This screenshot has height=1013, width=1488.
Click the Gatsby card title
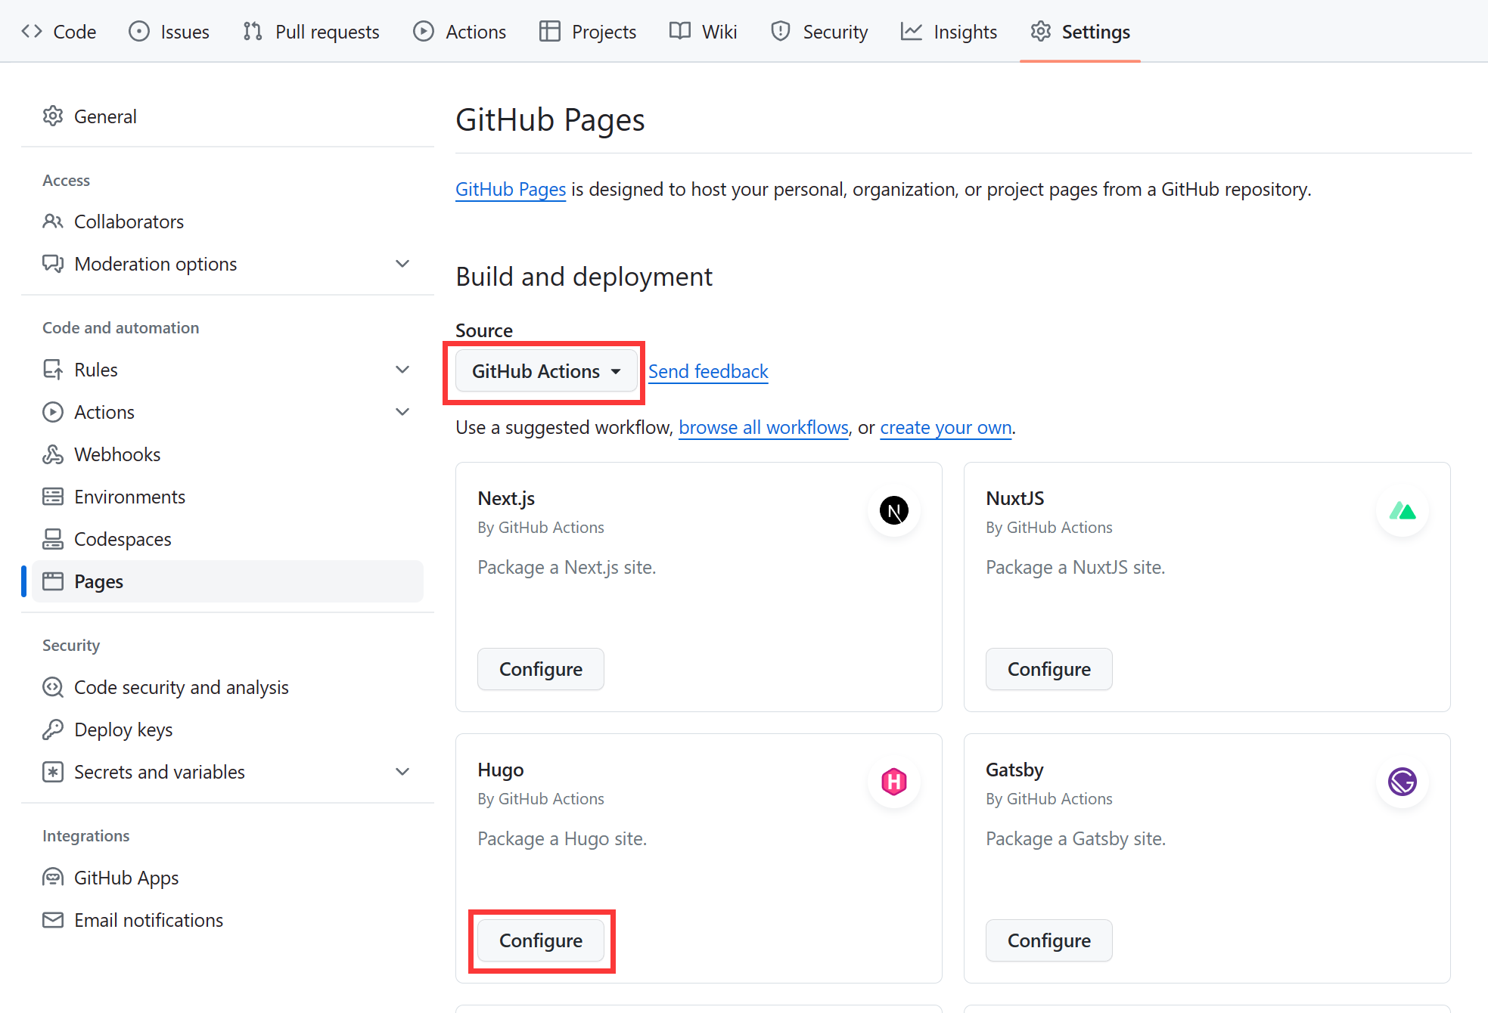coord(1014,770)
